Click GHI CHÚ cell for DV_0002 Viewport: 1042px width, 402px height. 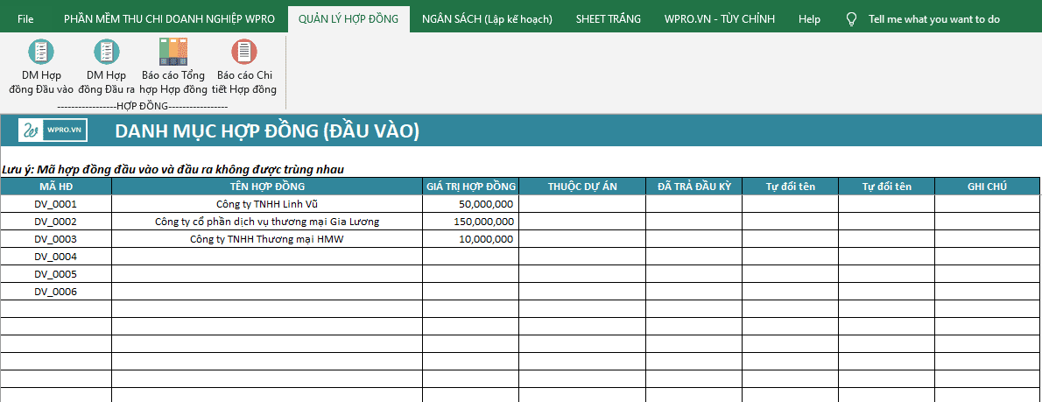[x=988, y=222]
